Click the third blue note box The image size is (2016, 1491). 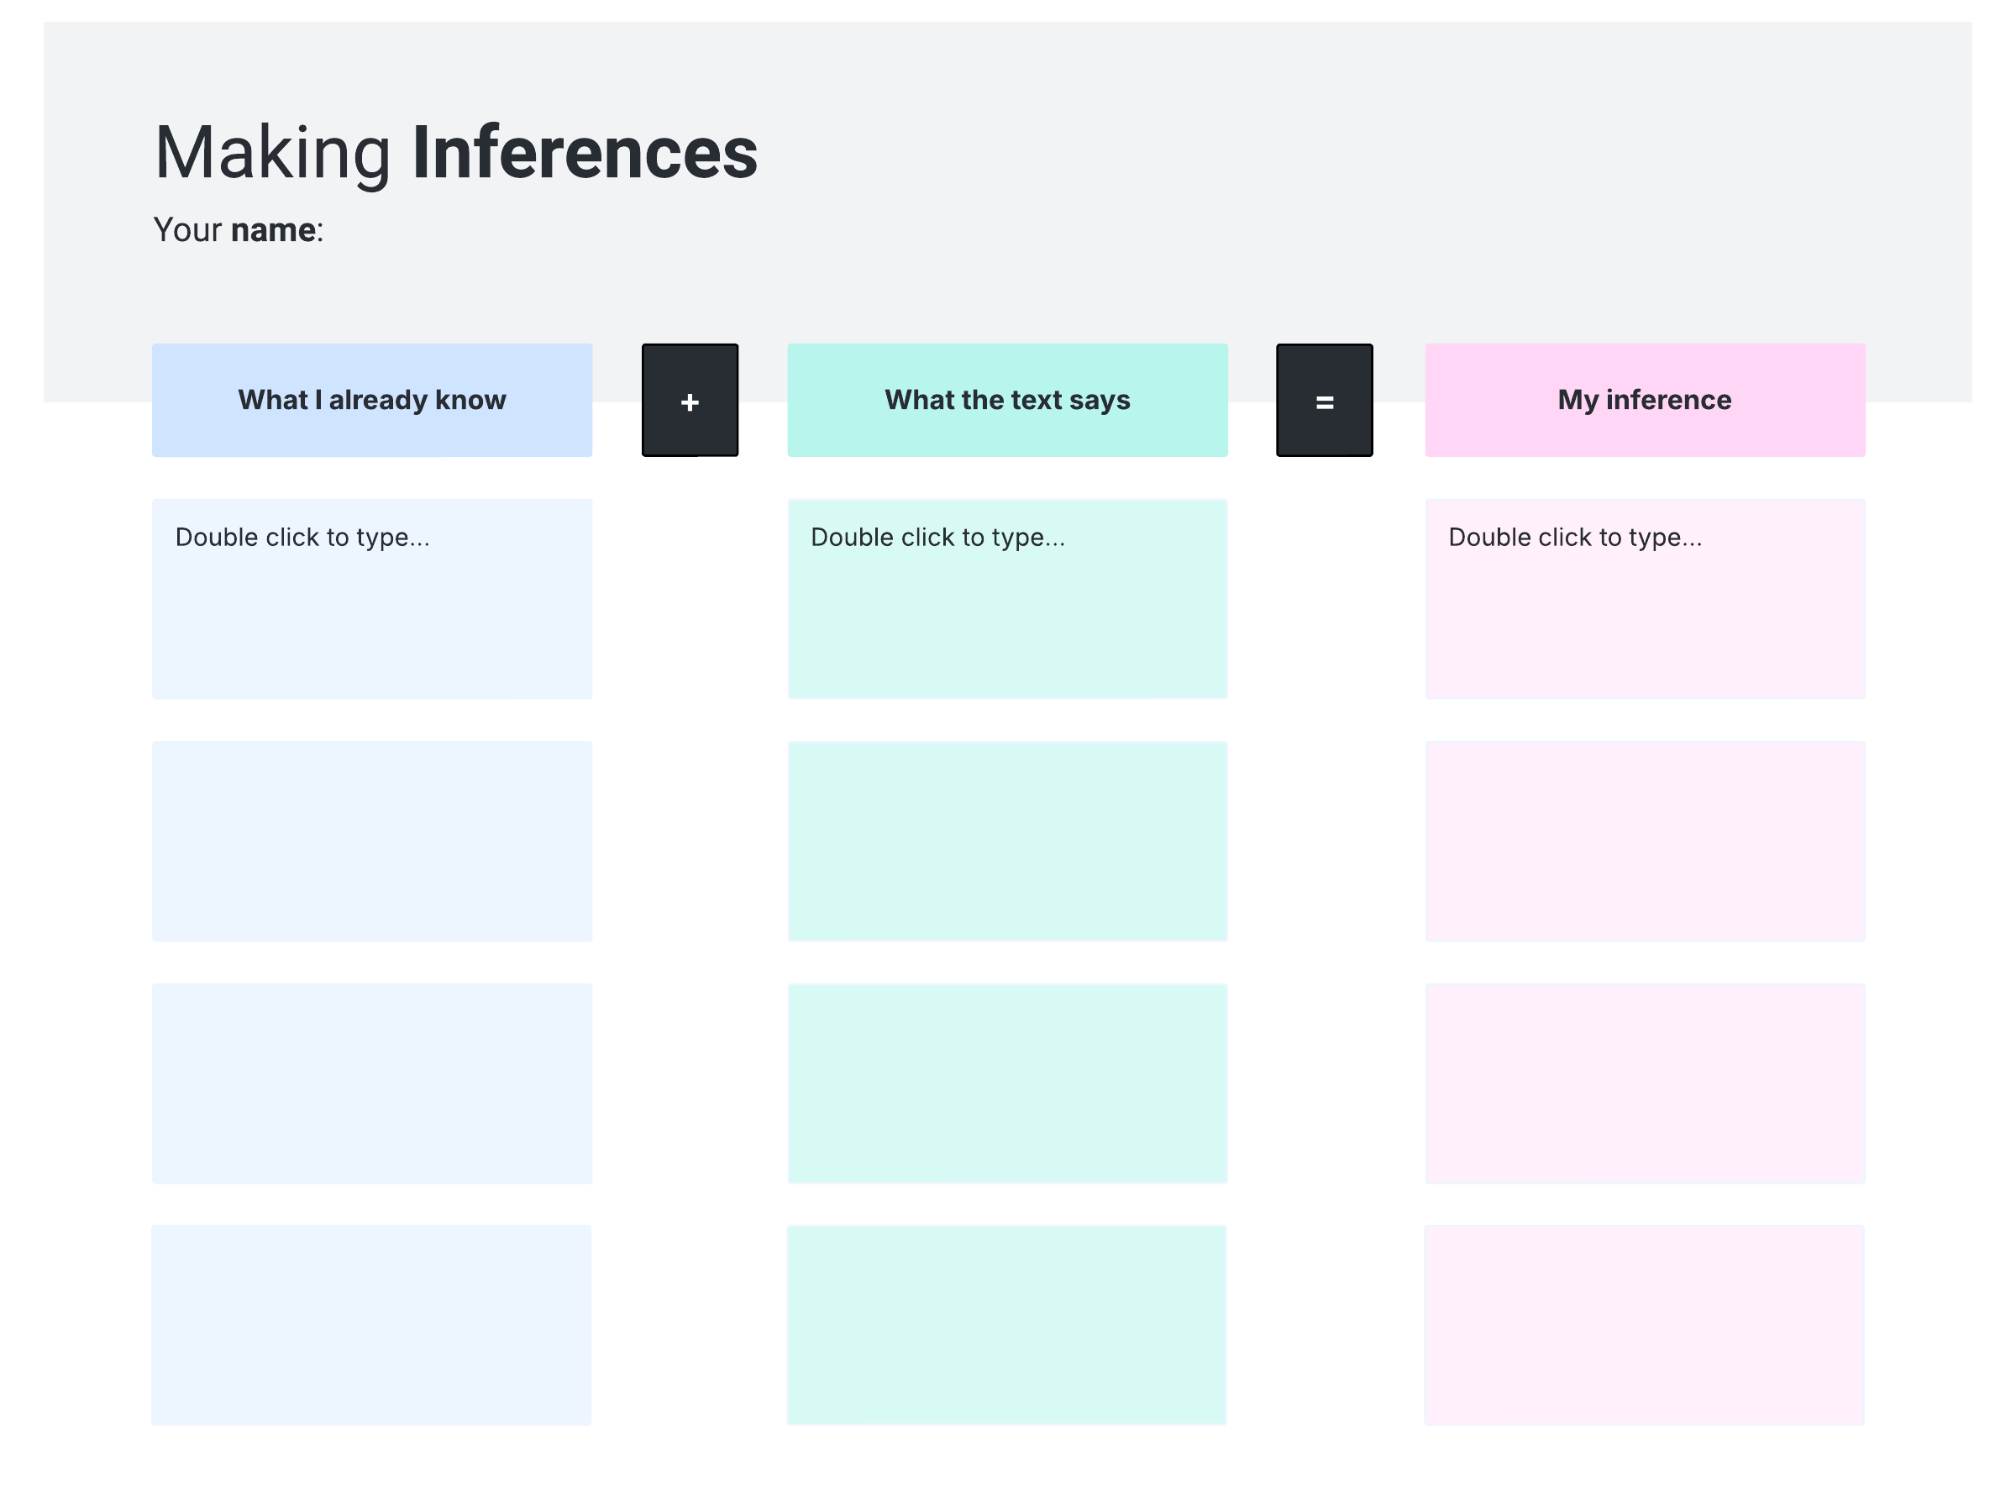click(372, 1083)
